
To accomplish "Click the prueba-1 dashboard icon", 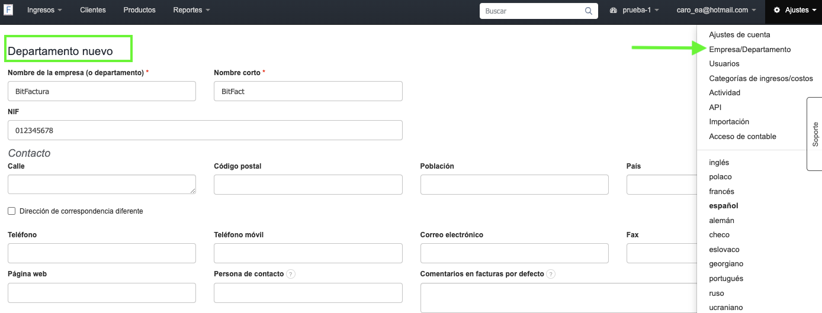I will [613, 11].
